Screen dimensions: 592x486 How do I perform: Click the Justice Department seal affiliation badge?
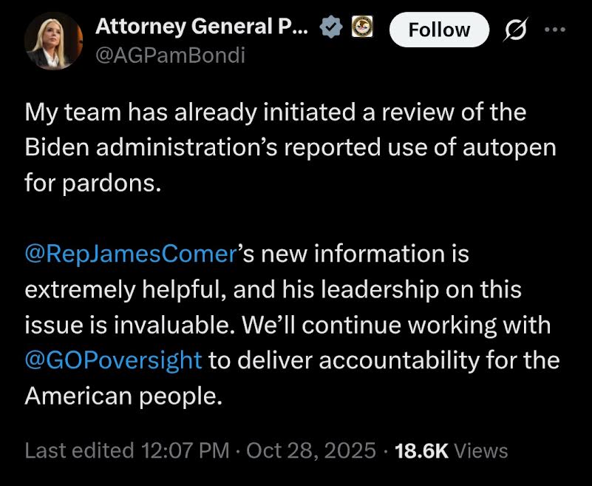point(360,28)
